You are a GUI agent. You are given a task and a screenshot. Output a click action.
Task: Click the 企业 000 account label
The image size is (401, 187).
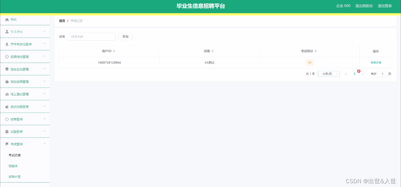(343, 6)
